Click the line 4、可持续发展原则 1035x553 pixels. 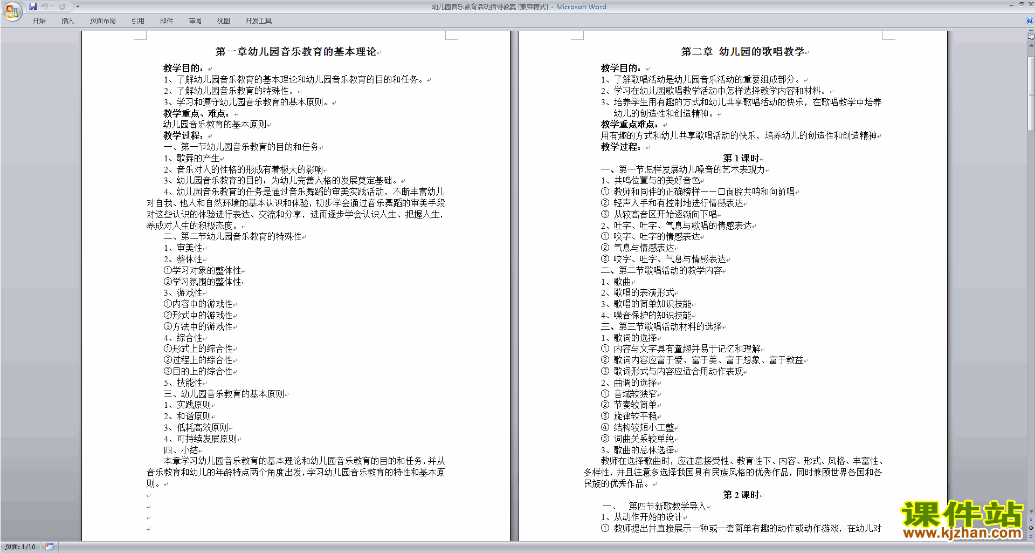click(201, 439)
